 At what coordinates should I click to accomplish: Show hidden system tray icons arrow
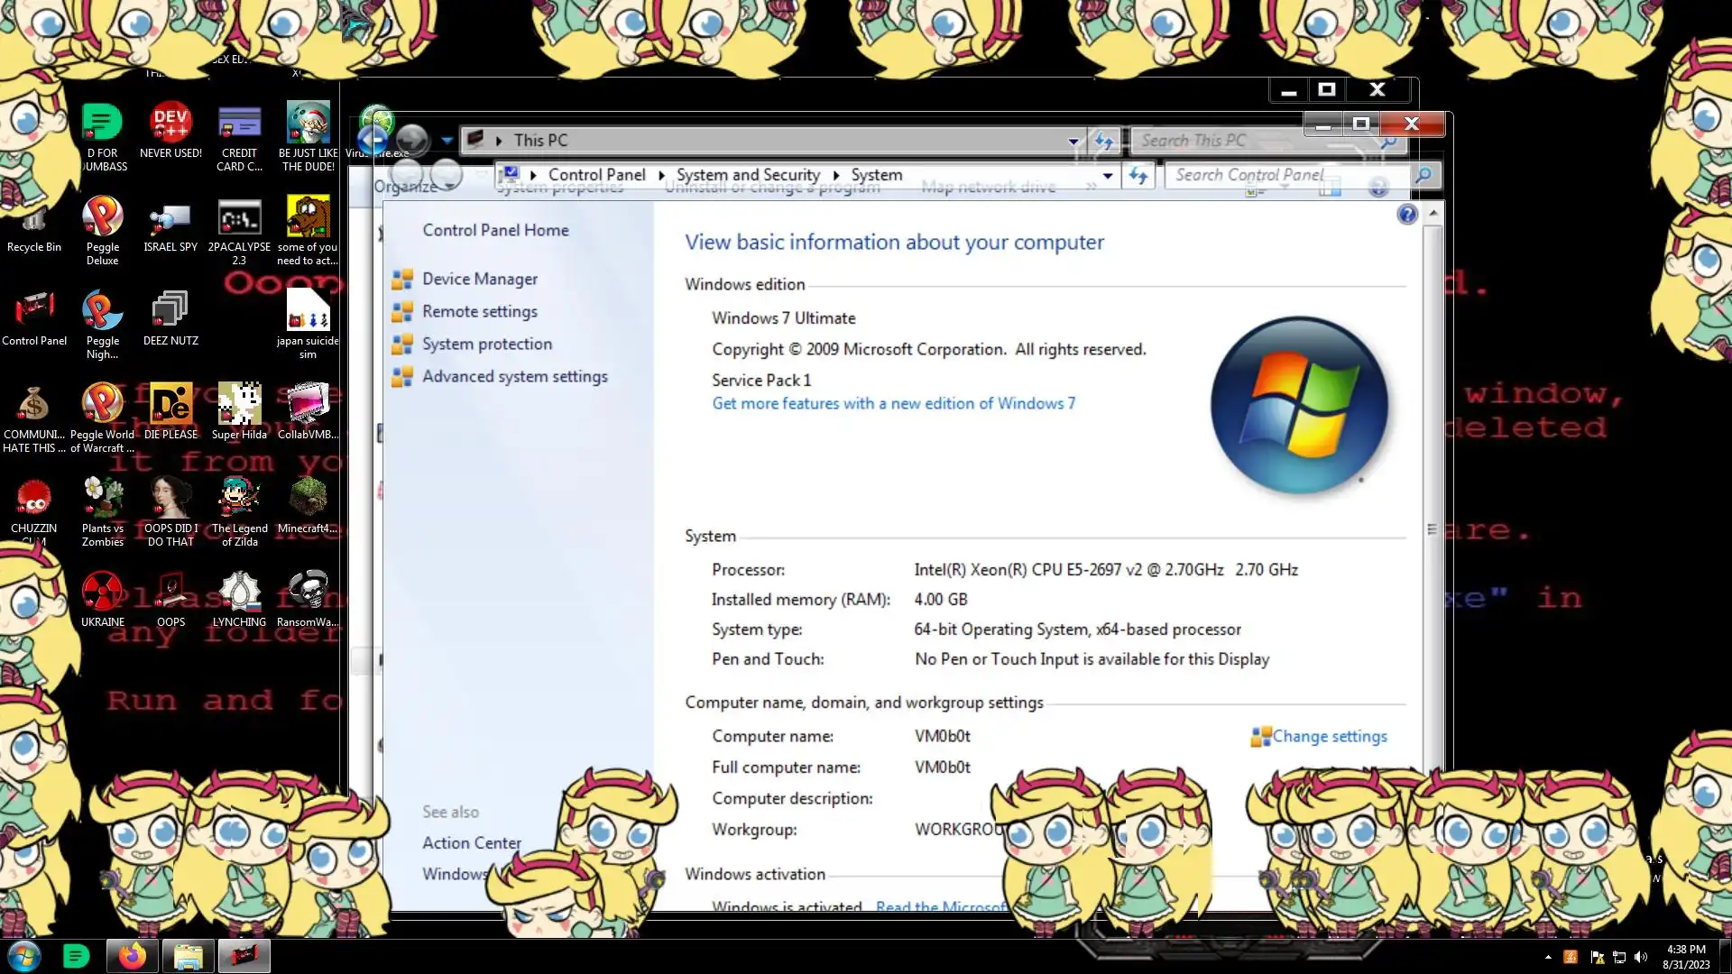pos(1548,957)
